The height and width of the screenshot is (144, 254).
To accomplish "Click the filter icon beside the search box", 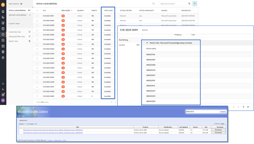I will pos(195,4).
